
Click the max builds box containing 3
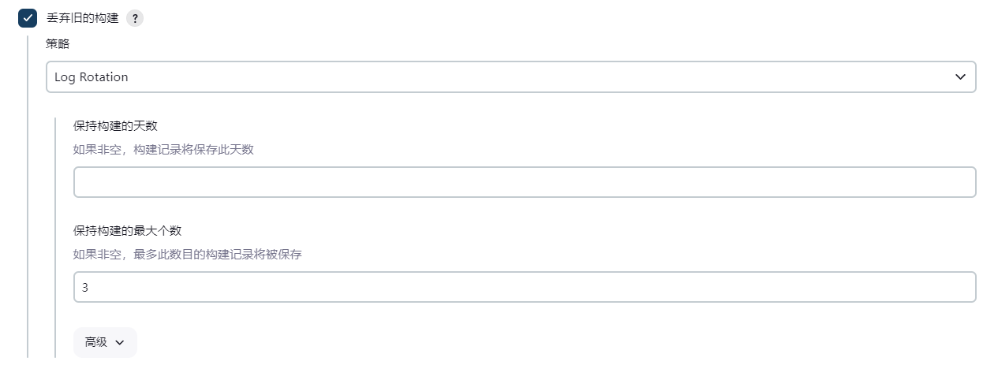point(524,288)
